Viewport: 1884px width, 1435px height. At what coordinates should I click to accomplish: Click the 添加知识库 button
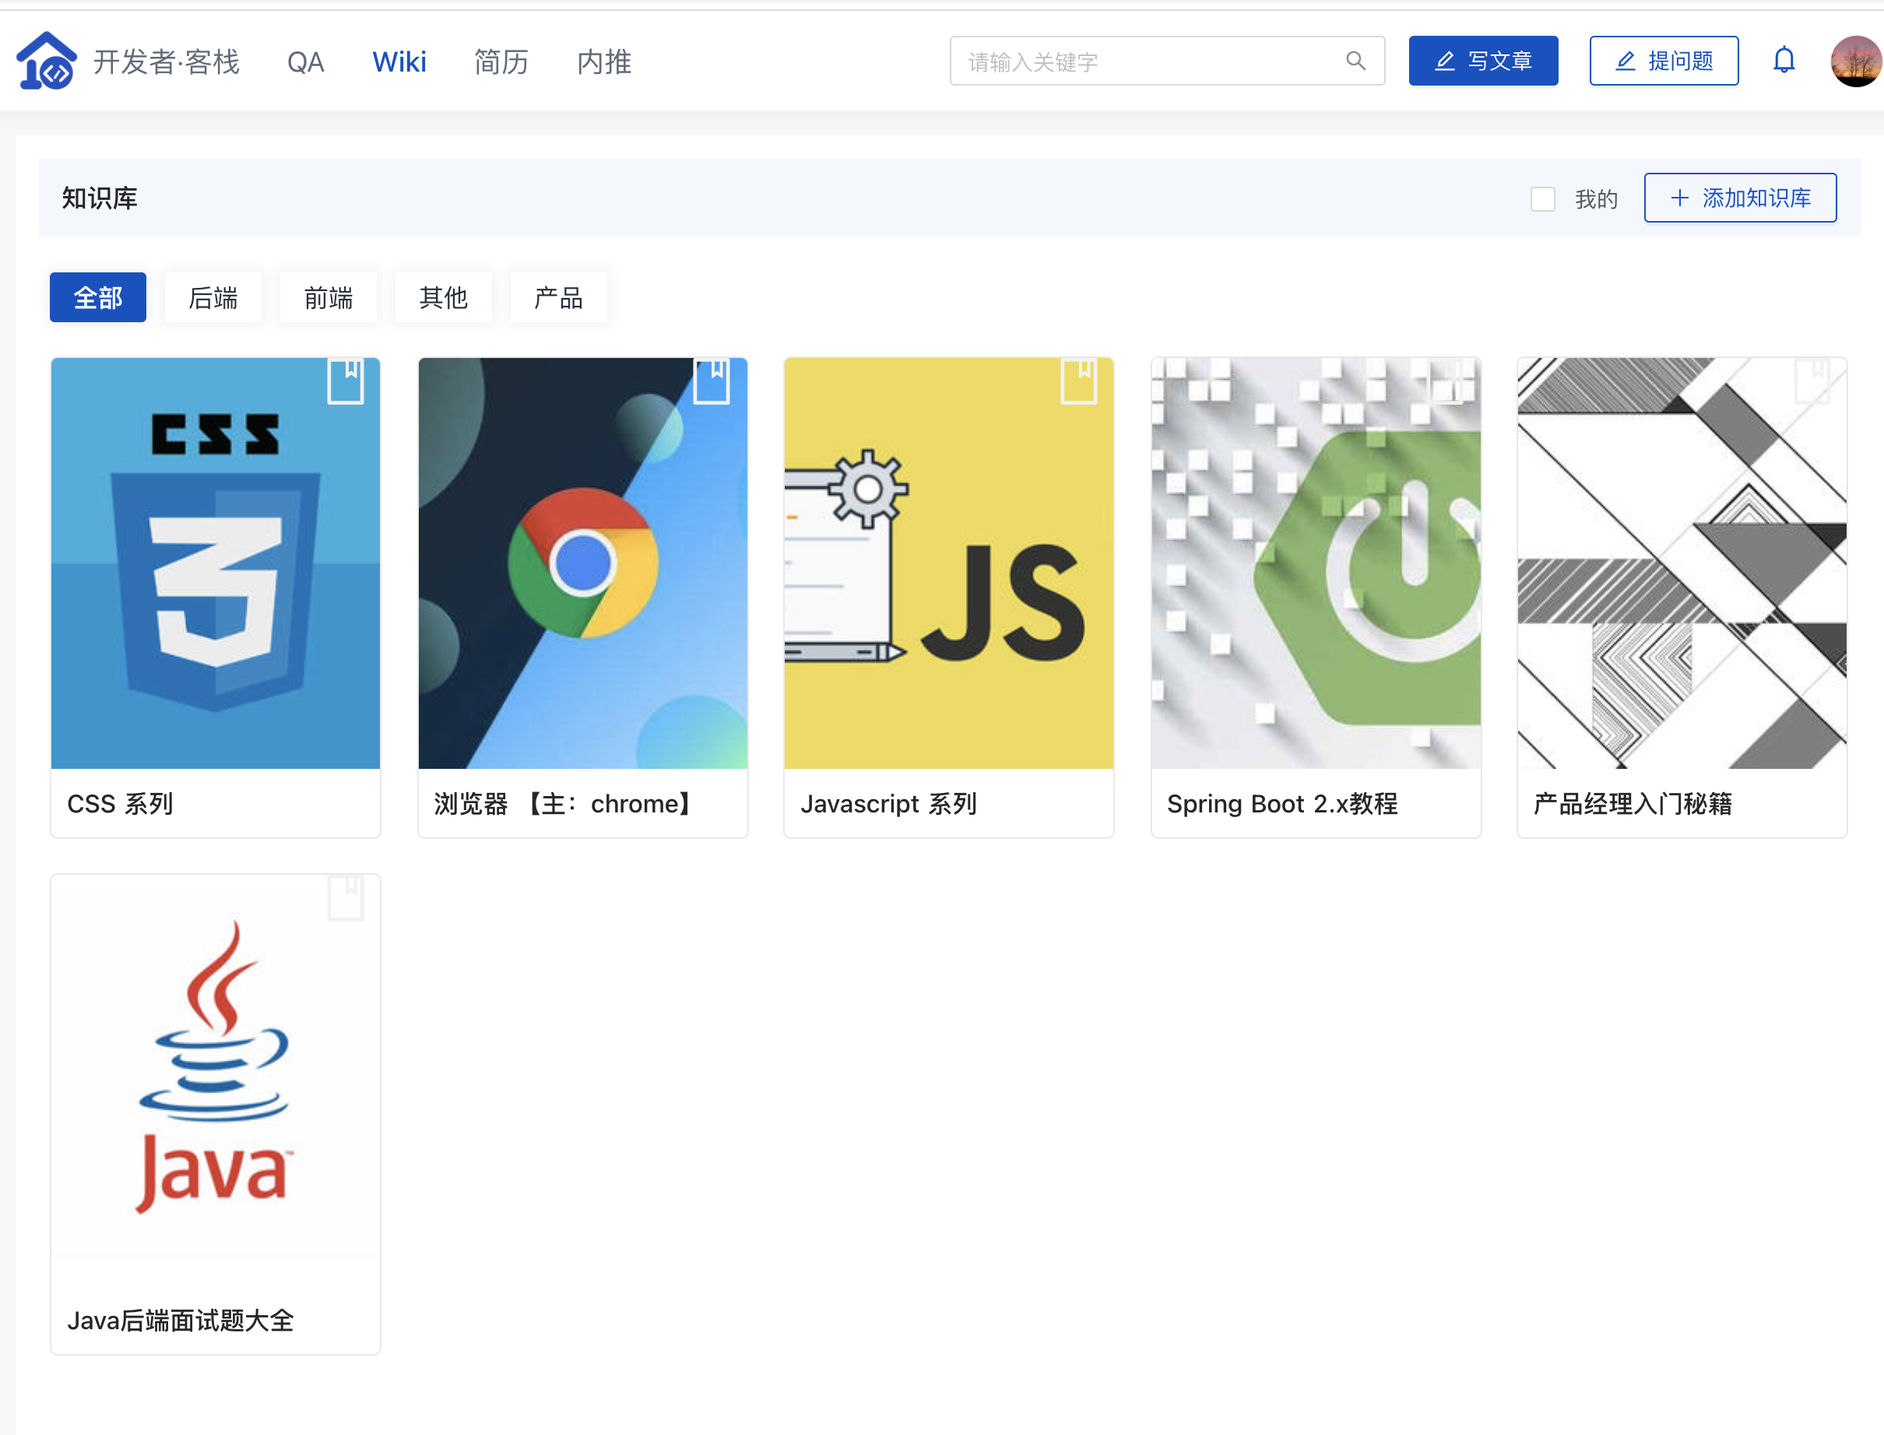1741,198
